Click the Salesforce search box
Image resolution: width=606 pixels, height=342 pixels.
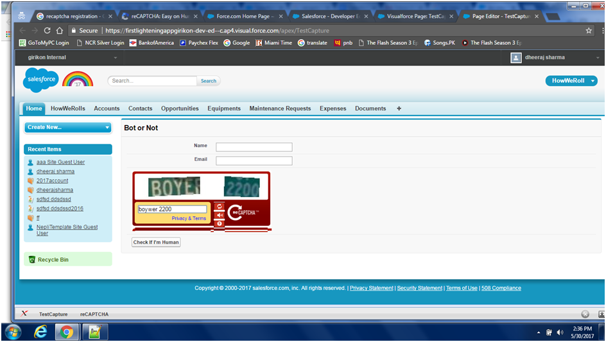152,81
